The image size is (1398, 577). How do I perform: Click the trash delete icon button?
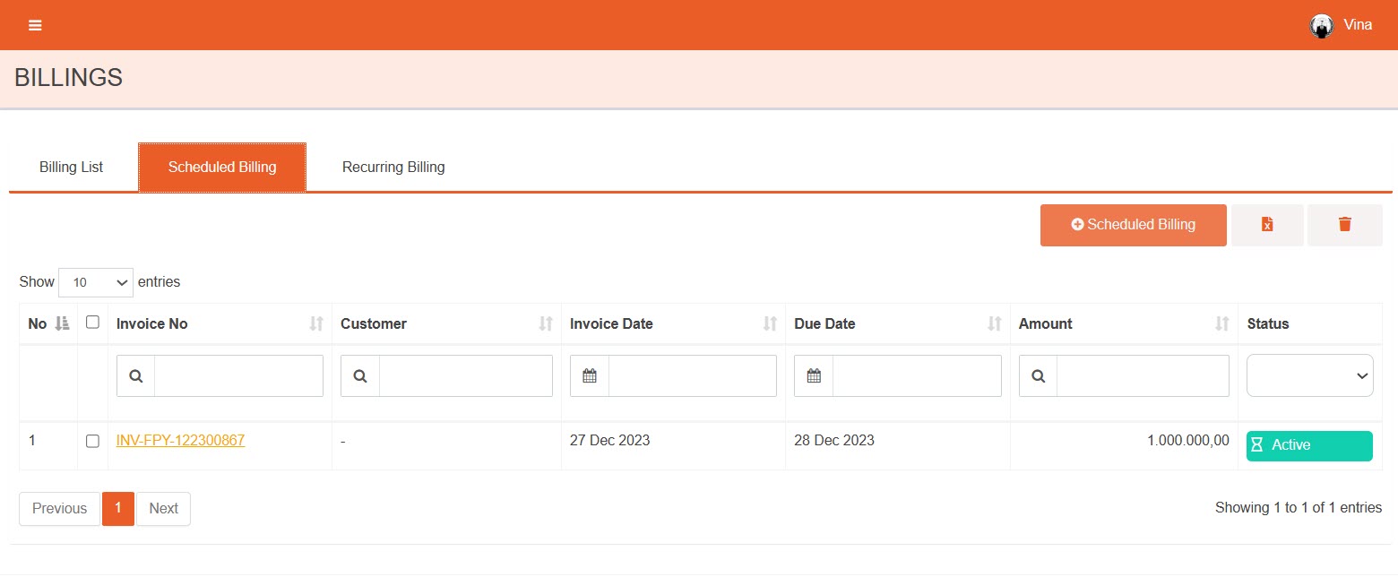1344,225
